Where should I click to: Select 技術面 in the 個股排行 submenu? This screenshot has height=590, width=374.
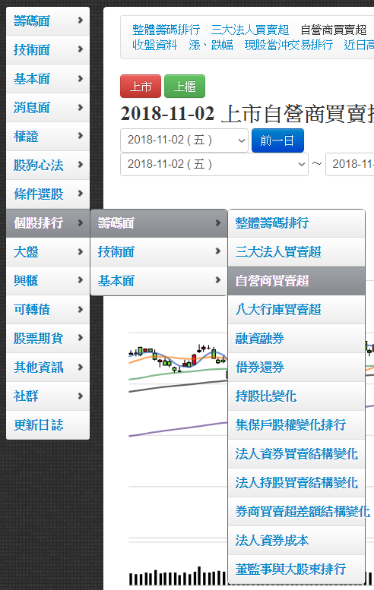coord(159,252)
